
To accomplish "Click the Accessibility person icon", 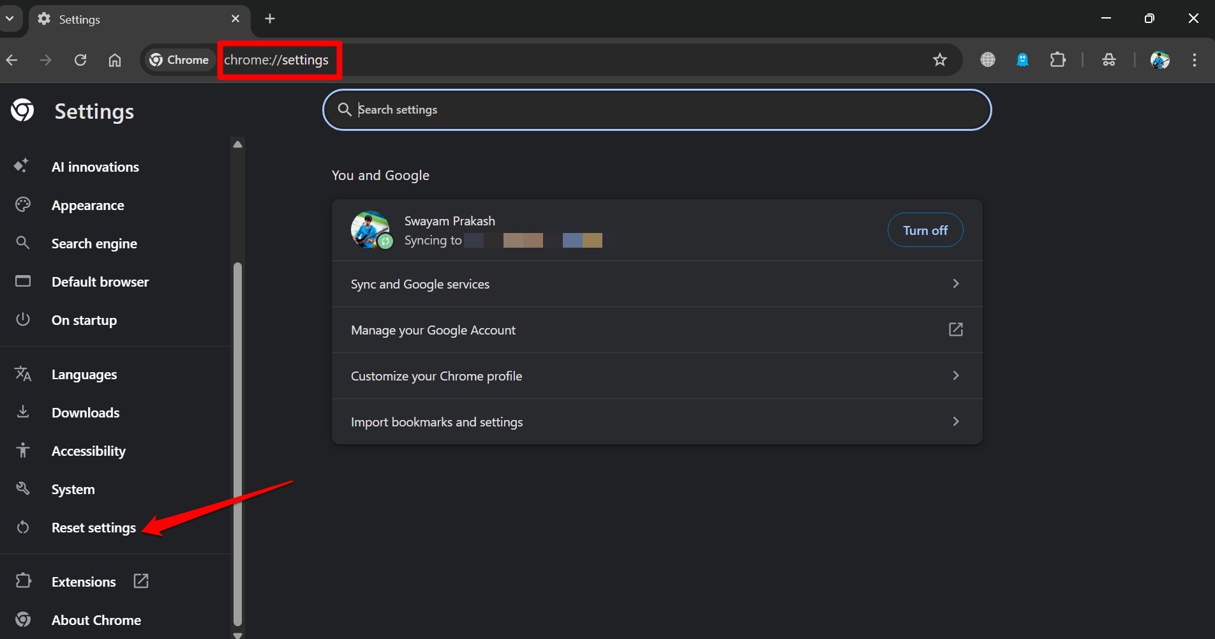I will coord(23,450).
